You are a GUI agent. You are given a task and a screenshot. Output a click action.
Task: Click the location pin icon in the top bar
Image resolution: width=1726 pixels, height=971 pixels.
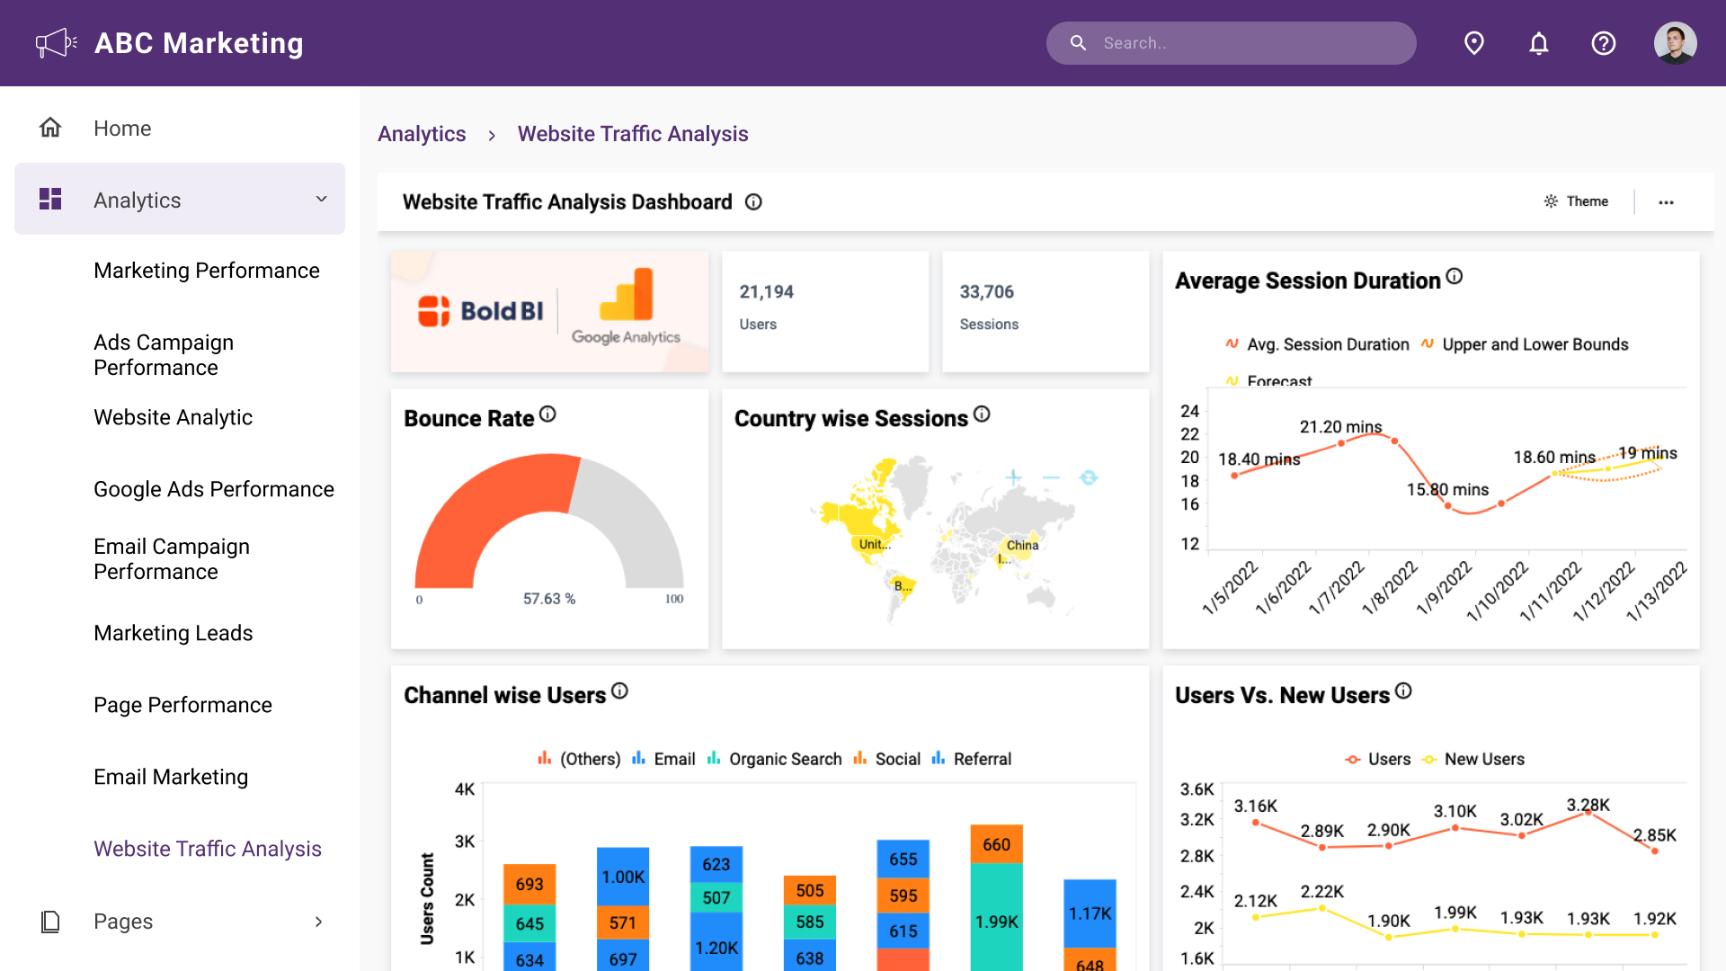[x=1473, y=42]
